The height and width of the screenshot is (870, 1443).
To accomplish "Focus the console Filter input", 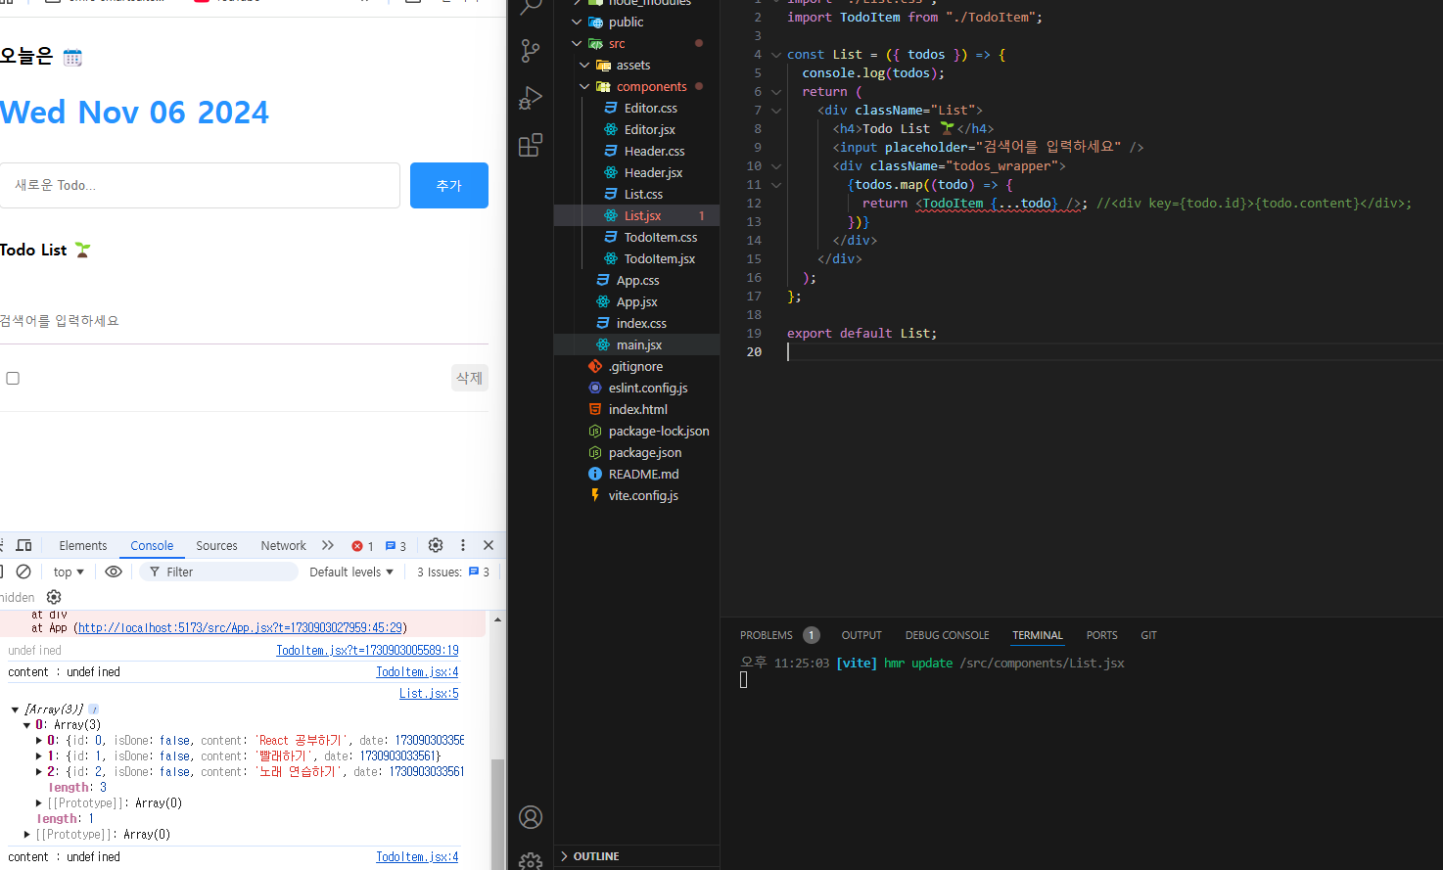I will pos(219,572).
